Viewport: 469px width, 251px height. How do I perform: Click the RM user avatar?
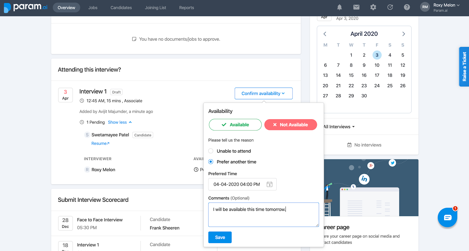click(x=425, y=7)
